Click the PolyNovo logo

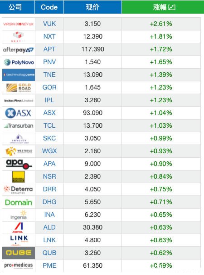[x=19, y=62]
